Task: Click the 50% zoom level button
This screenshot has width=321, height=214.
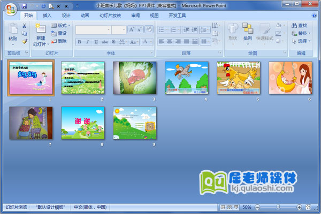Action: tap(247, 207)
